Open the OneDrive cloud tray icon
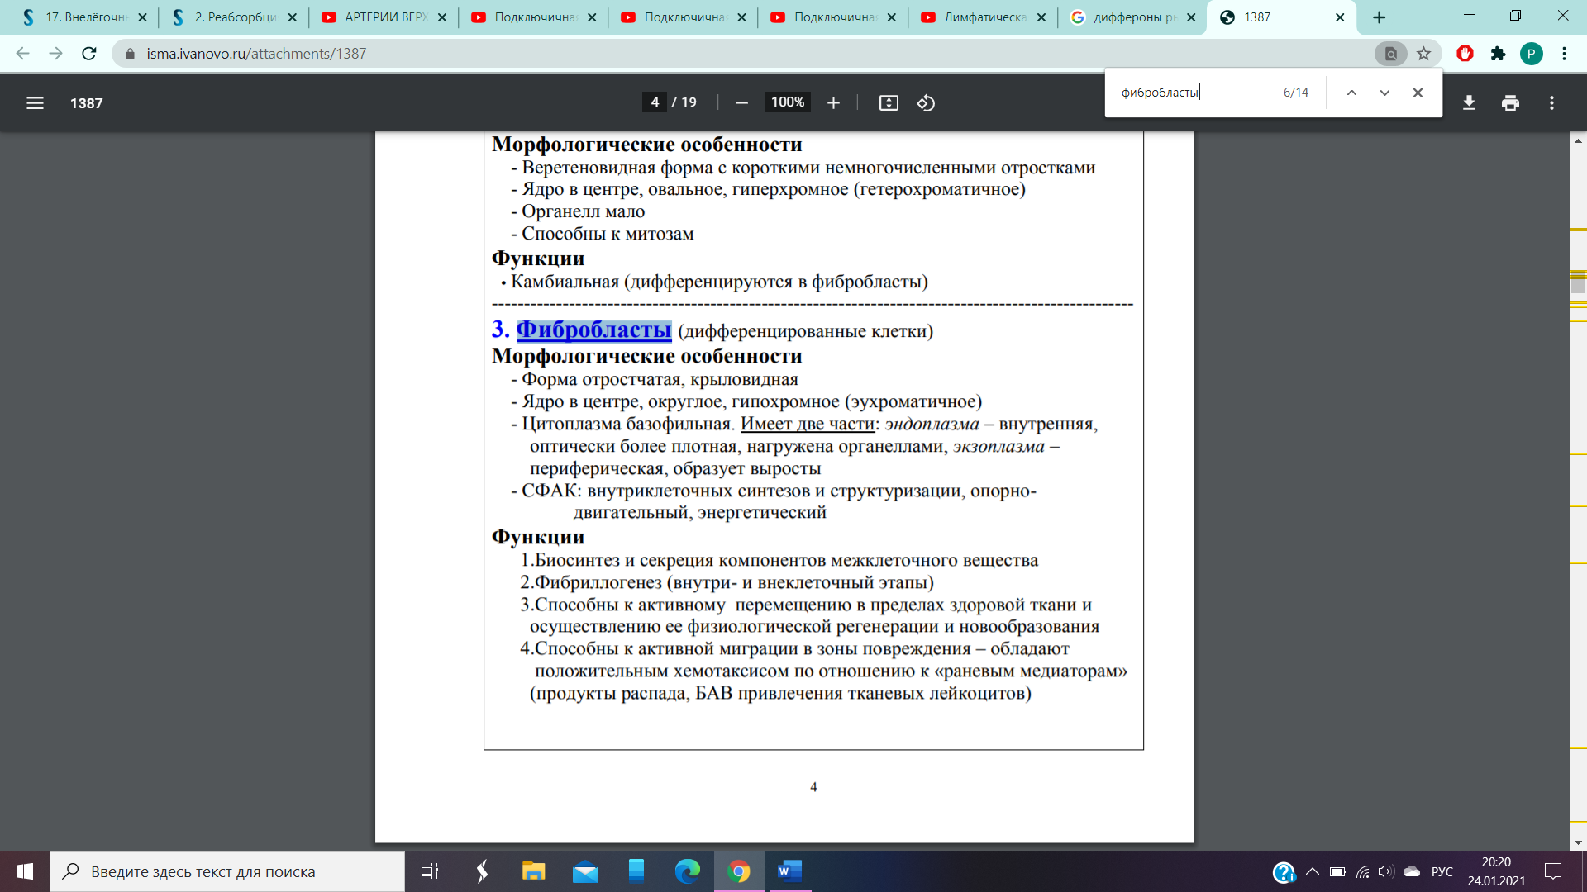 [1412, 871]
